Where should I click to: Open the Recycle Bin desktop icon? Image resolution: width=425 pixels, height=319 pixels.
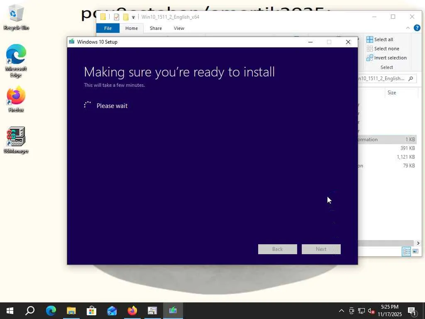pyautogui.click(x=16, y=17)
